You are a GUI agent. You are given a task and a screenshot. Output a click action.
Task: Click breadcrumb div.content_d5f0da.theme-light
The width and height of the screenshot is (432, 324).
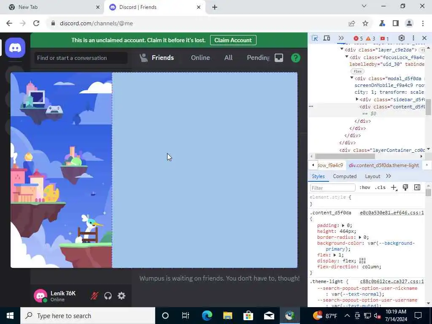pyautogui.click(x=383, y=165)
